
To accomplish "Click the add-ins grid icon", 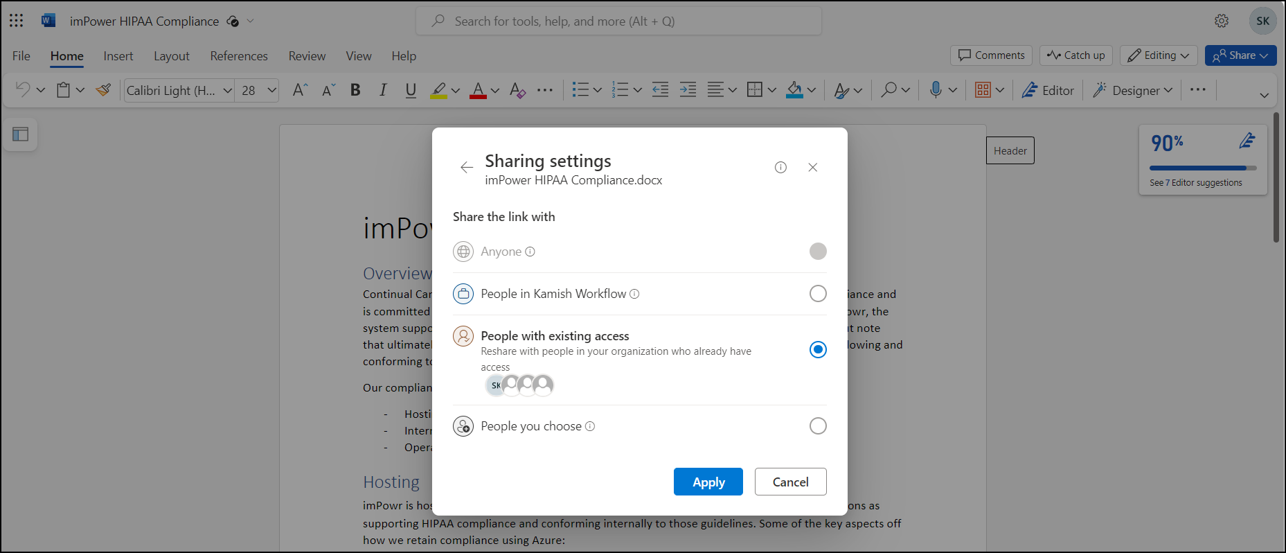I will click(983, 90).
